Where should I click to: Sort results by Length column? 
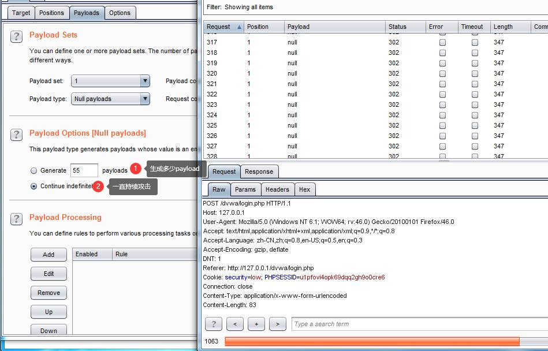coord(510,27)
